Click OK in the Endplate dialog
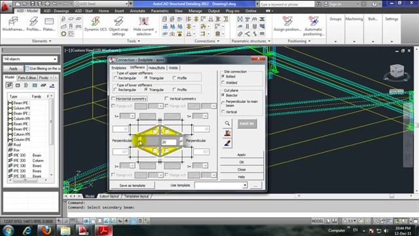The height and width of the screenshot is (236, 419). [x=242, y=162]
